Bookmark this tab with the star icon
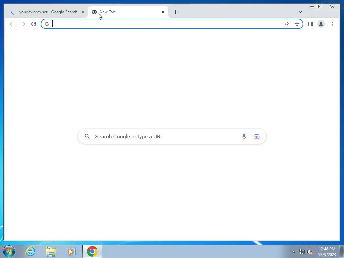The height and width of the screenshot is (258, 344). click(x=297, y=24)
